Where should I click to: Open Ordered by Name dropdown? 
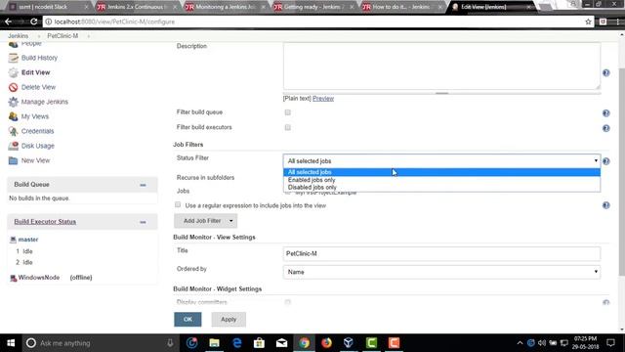pos(441,272)
